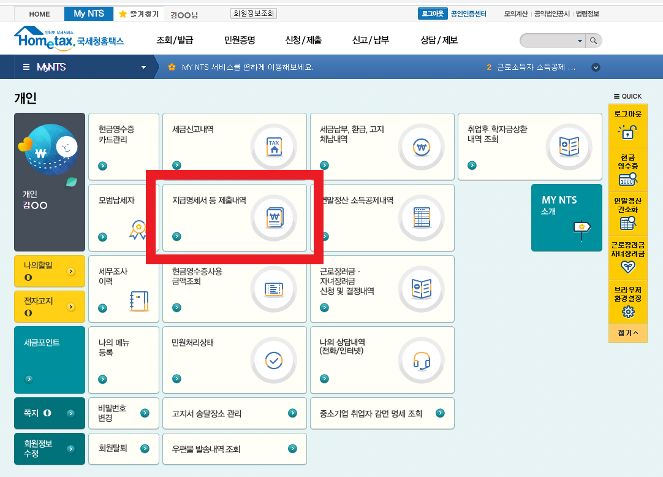Click the 로그아웃 button in top bar

point(432,13)
